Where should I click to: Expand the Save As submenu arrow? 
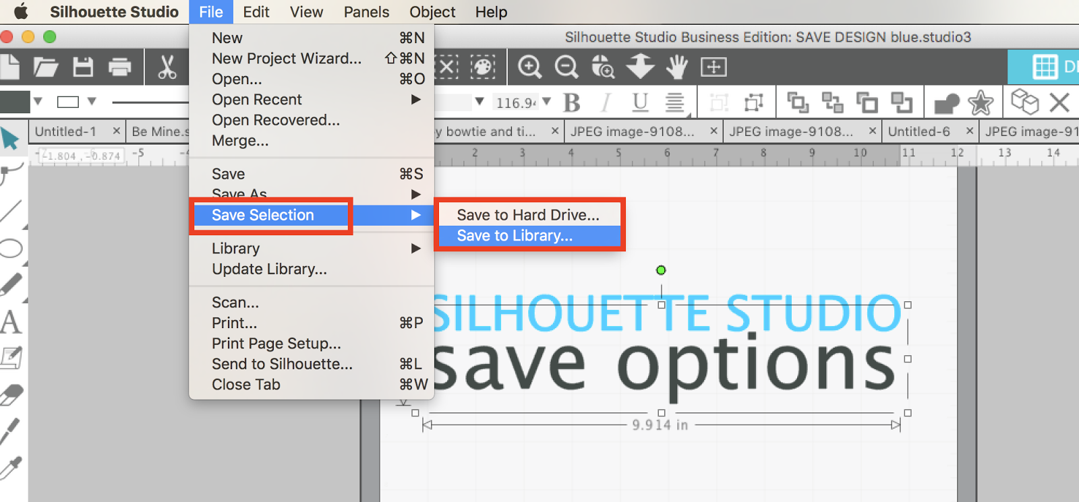pos(415,194)
